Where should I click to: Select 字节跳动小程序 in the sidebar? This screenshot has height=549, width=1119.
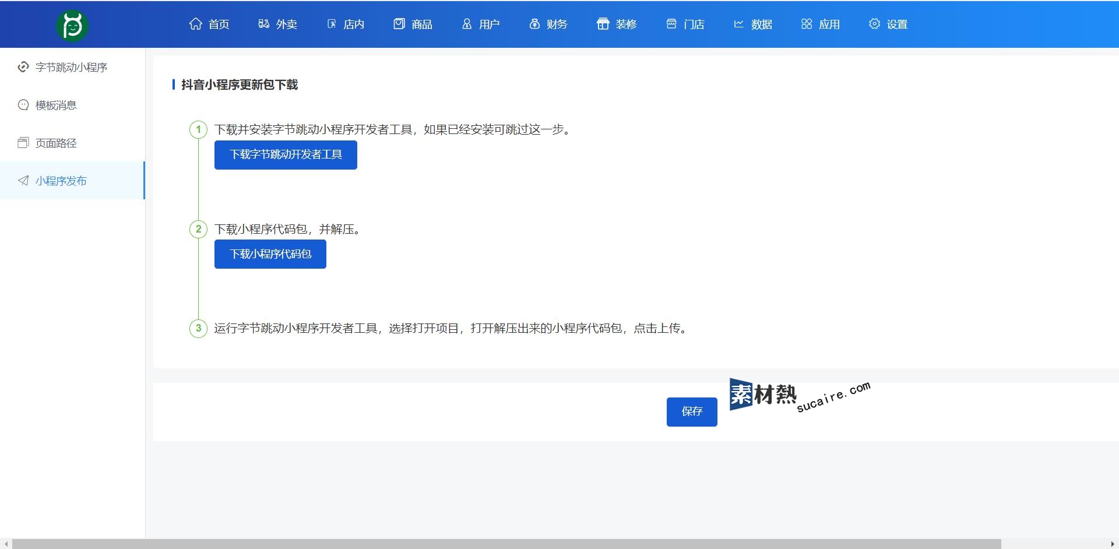point(72,67)
